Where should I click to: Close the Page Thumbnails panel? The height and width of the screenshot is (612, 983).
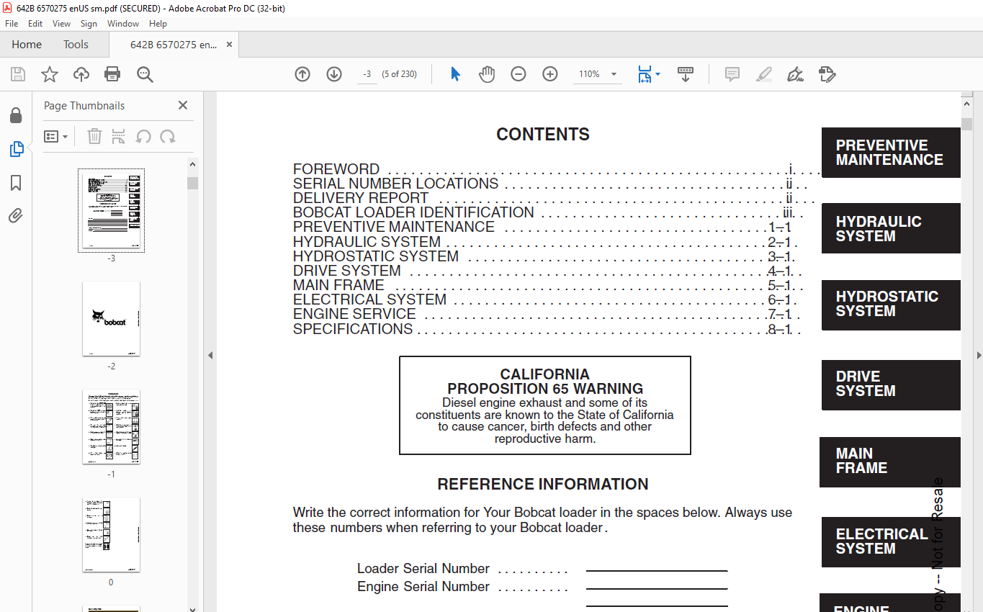point(183,105)
